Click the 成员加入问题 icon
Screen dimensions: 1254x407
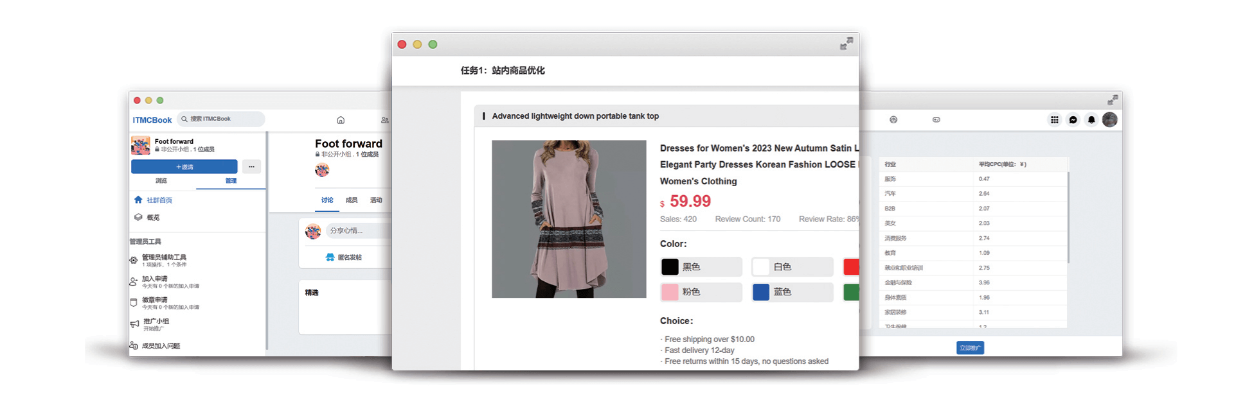[133, 345]
